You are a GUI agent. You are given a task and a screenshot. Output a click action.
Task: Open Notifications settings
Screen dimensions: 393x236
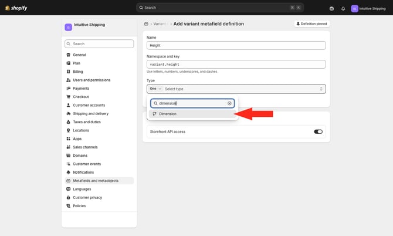pyautogui.click(x=83, y=172)
